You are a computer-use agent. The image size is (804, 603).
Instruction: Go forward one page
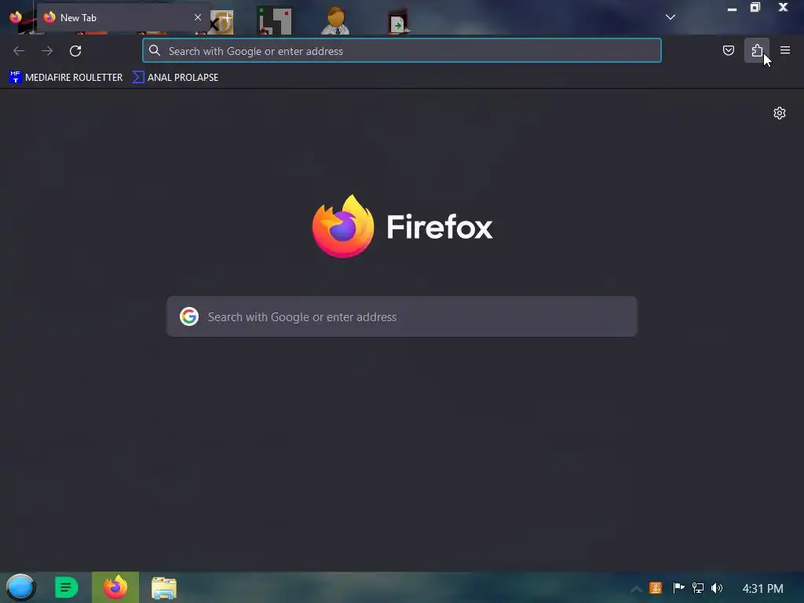pyautogui.click(x=47, y=51)
